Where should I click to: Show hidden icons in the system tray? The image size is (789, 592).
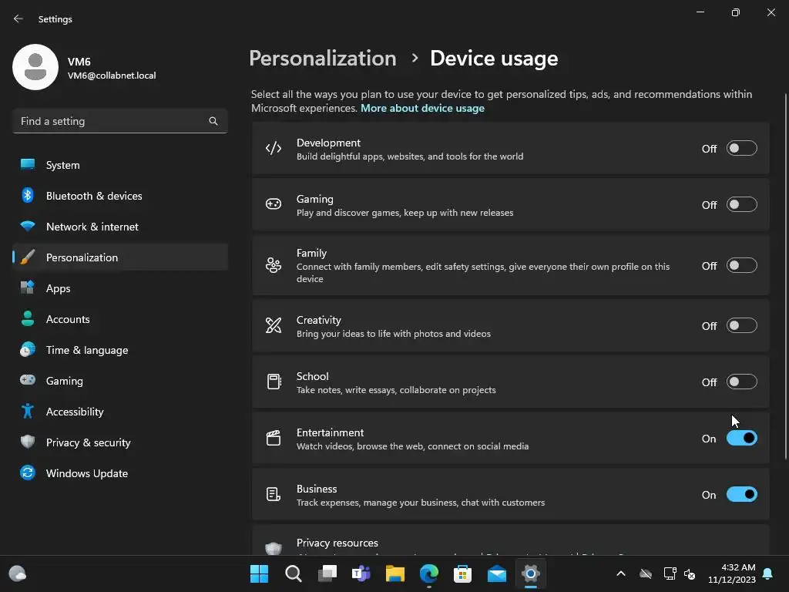pos(621,573)
